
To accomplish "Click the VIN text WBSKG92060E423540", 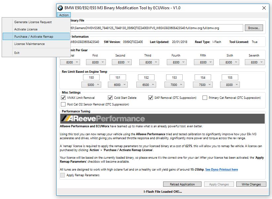I will point(84,42).
